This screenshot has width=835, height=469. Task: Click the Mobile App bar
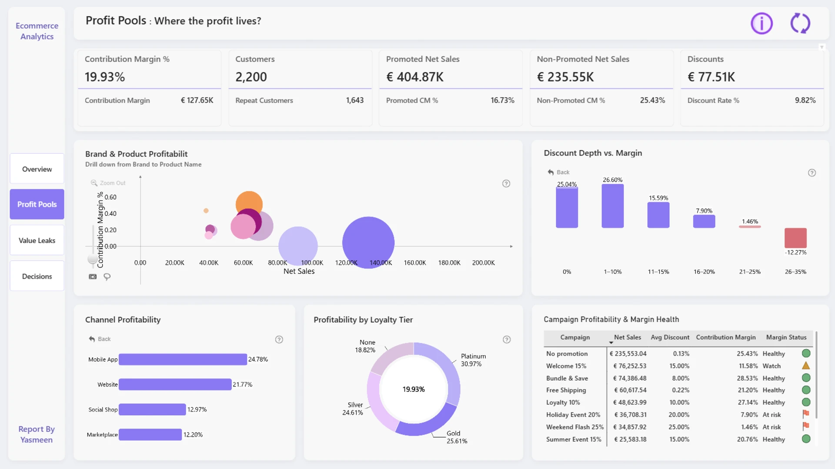183,359
